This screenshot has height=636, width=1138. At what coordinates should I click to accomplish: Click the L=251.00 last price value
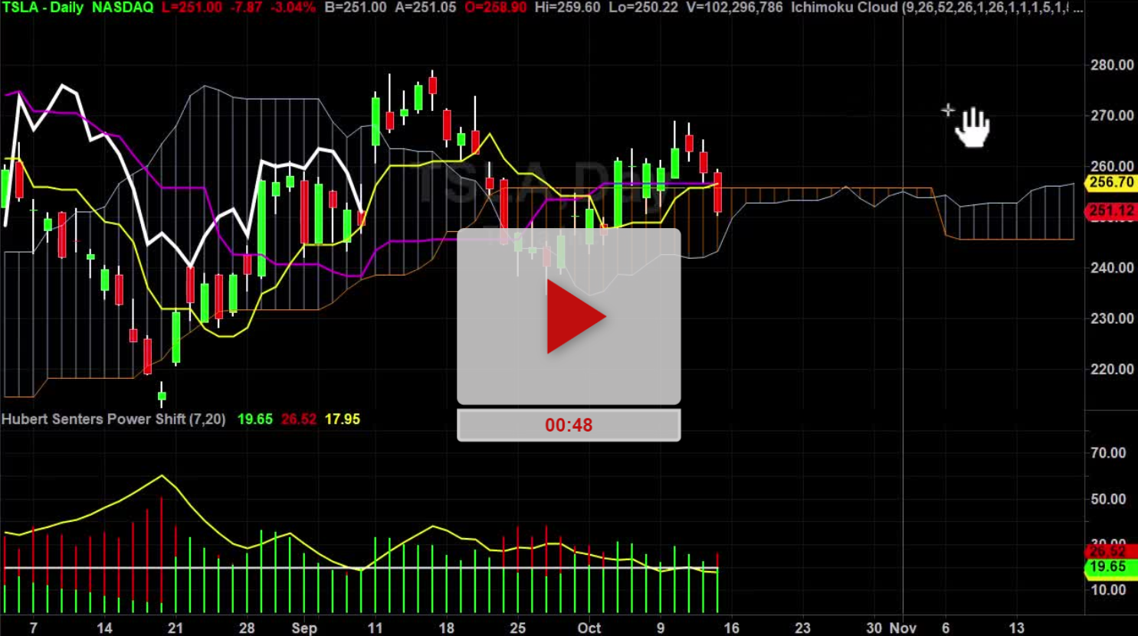[192, 8]
